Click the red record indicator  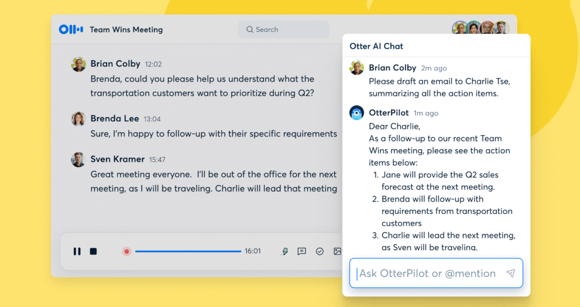(x=126, y=251)
